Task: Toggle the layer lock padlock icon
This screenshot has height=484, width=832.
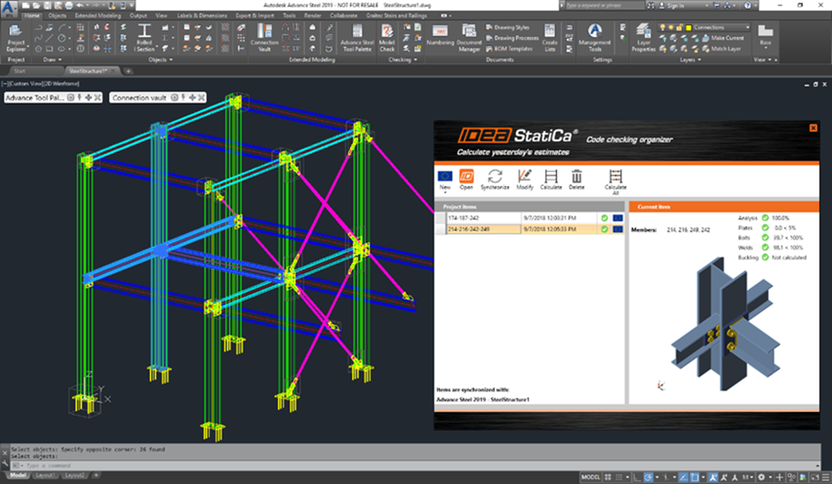Action: [x=679, y=27]
